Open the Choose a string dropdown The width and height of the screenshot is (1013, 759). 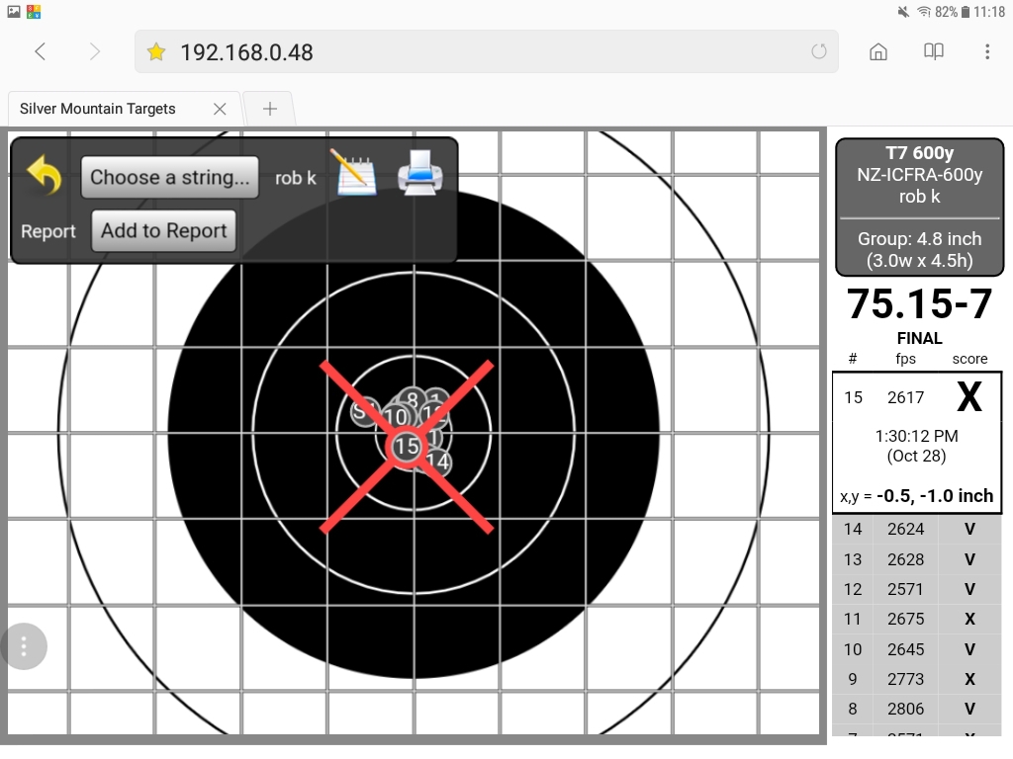170,177
